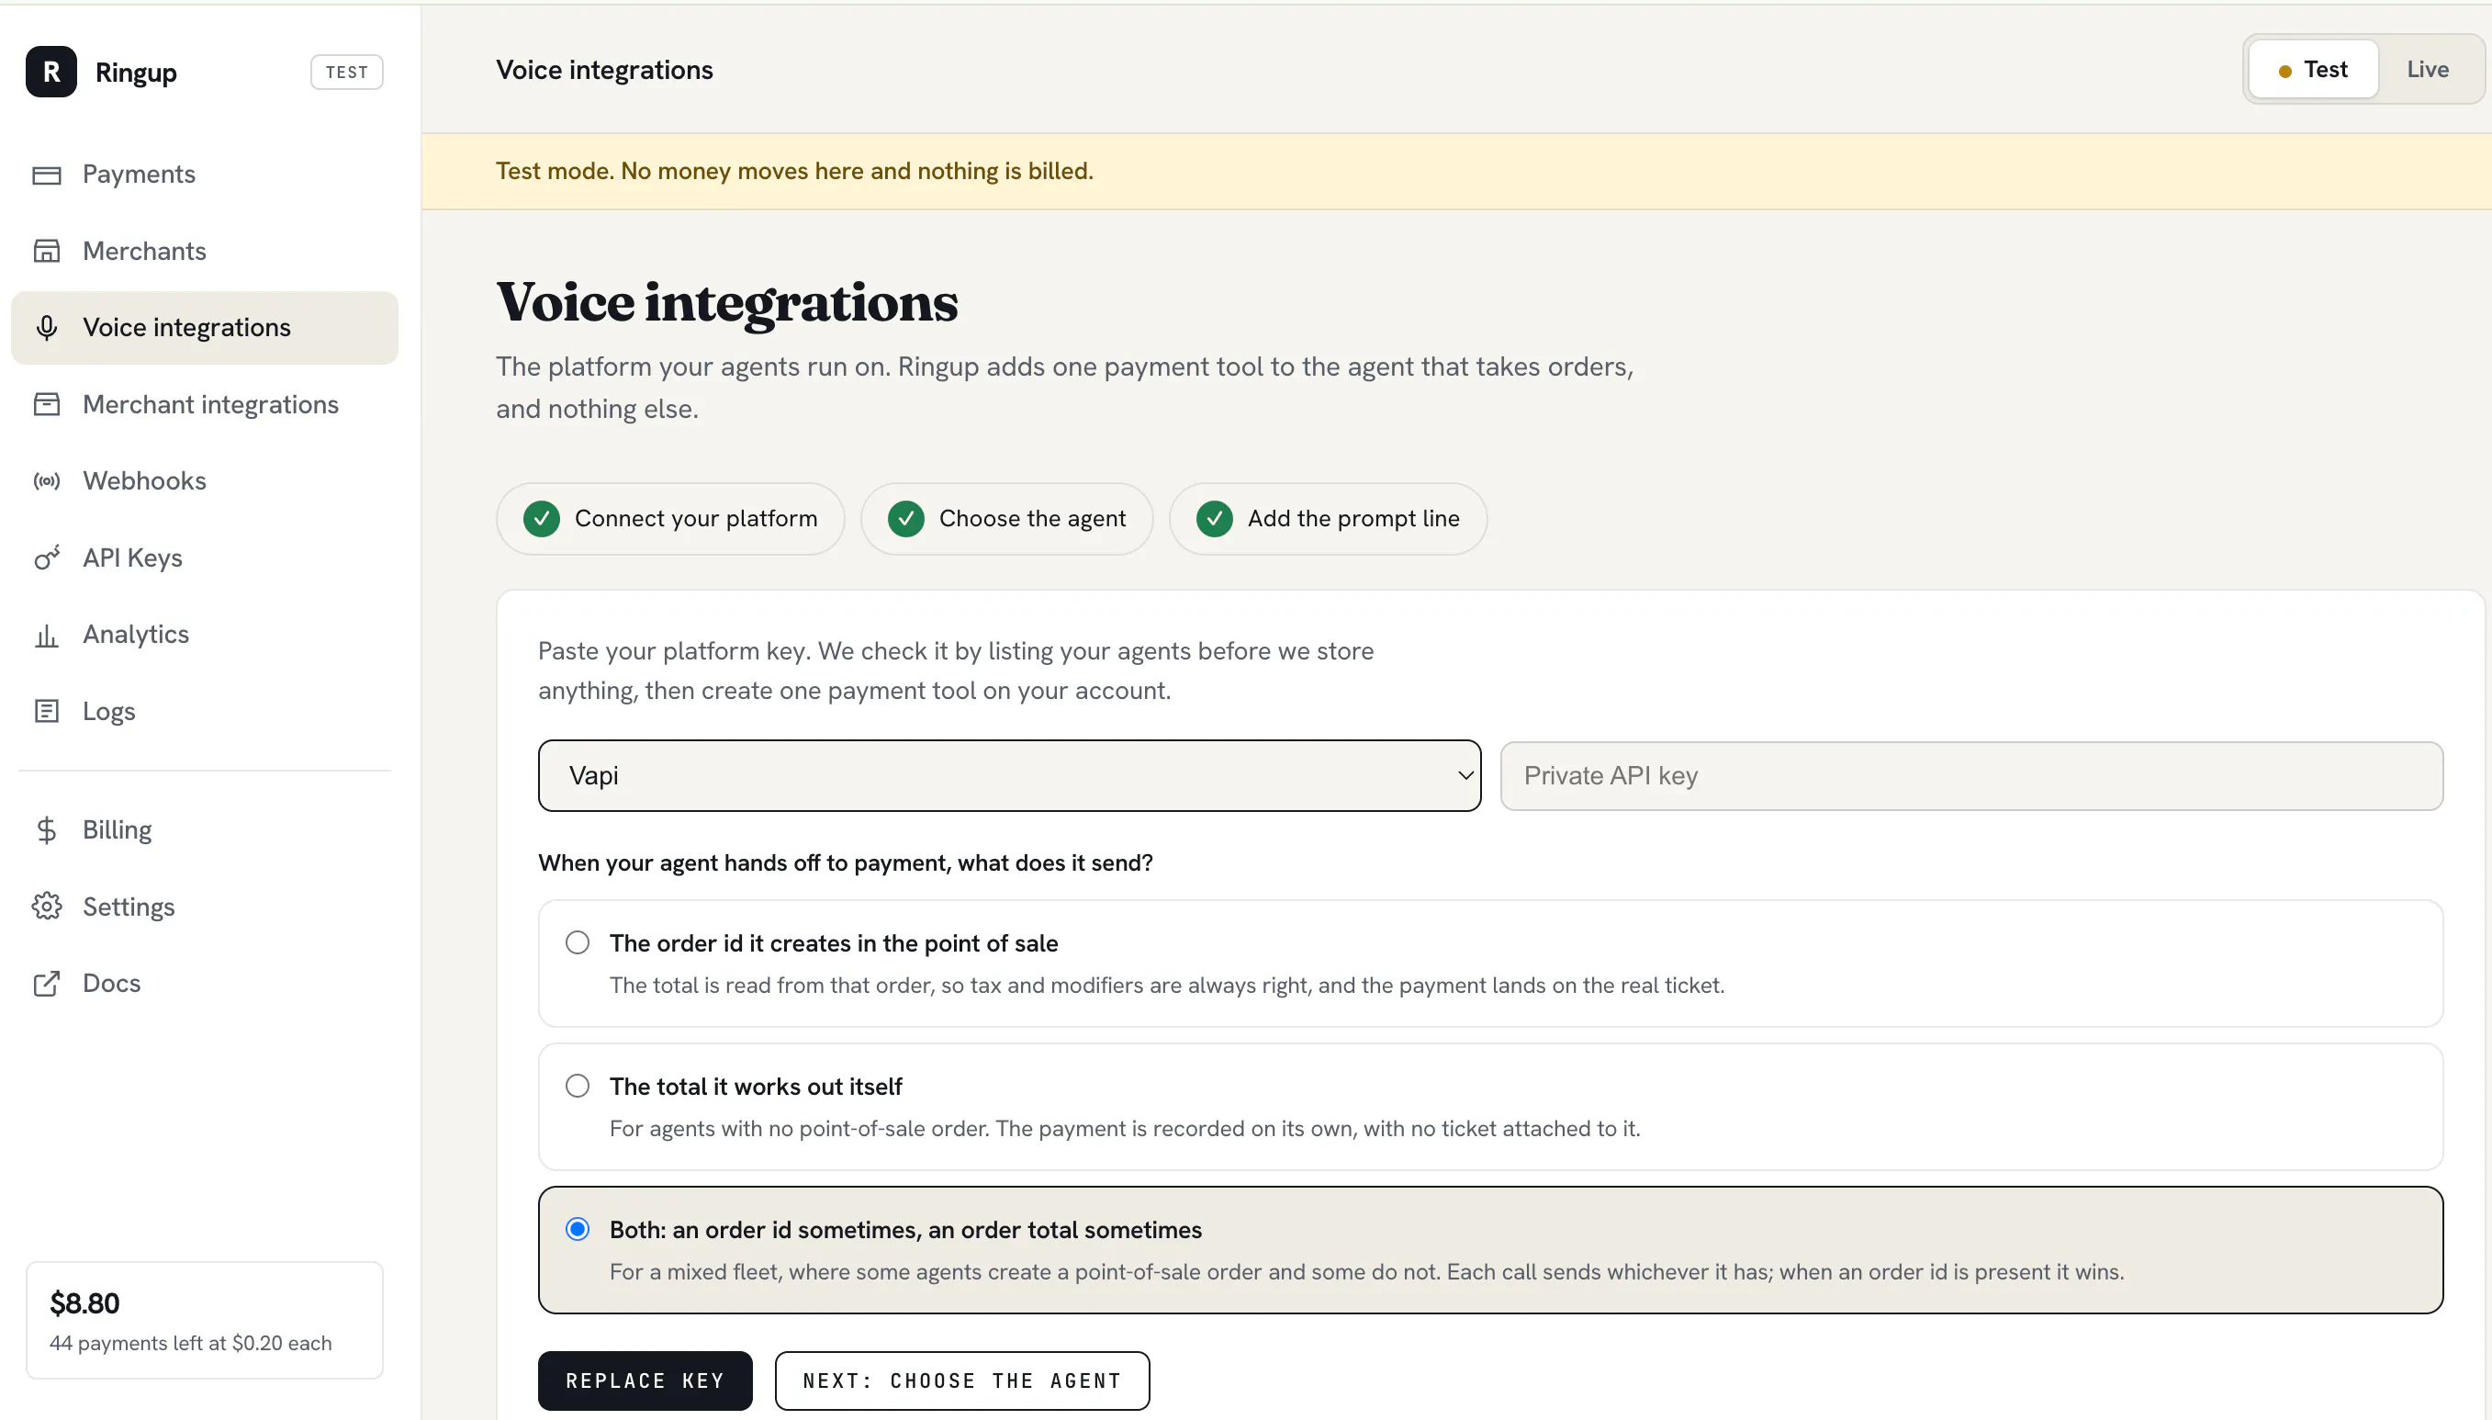
Task: Open the Connect your platform step
Action: (x=669, y=519)
